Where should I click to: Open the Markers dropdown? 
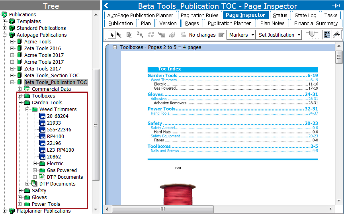(x=241, y=35)
